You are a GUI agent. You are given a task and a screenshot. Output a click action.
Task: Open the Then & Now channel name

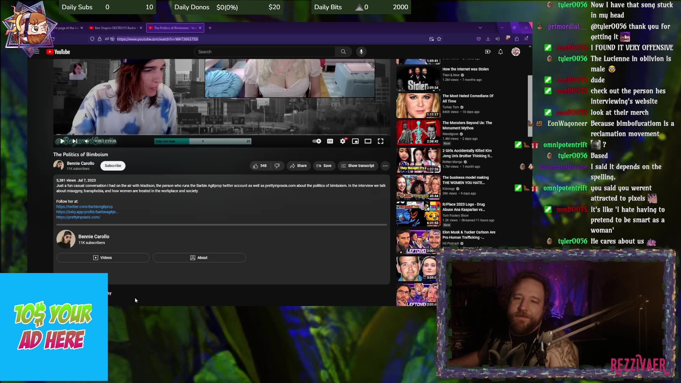[451, 75]
